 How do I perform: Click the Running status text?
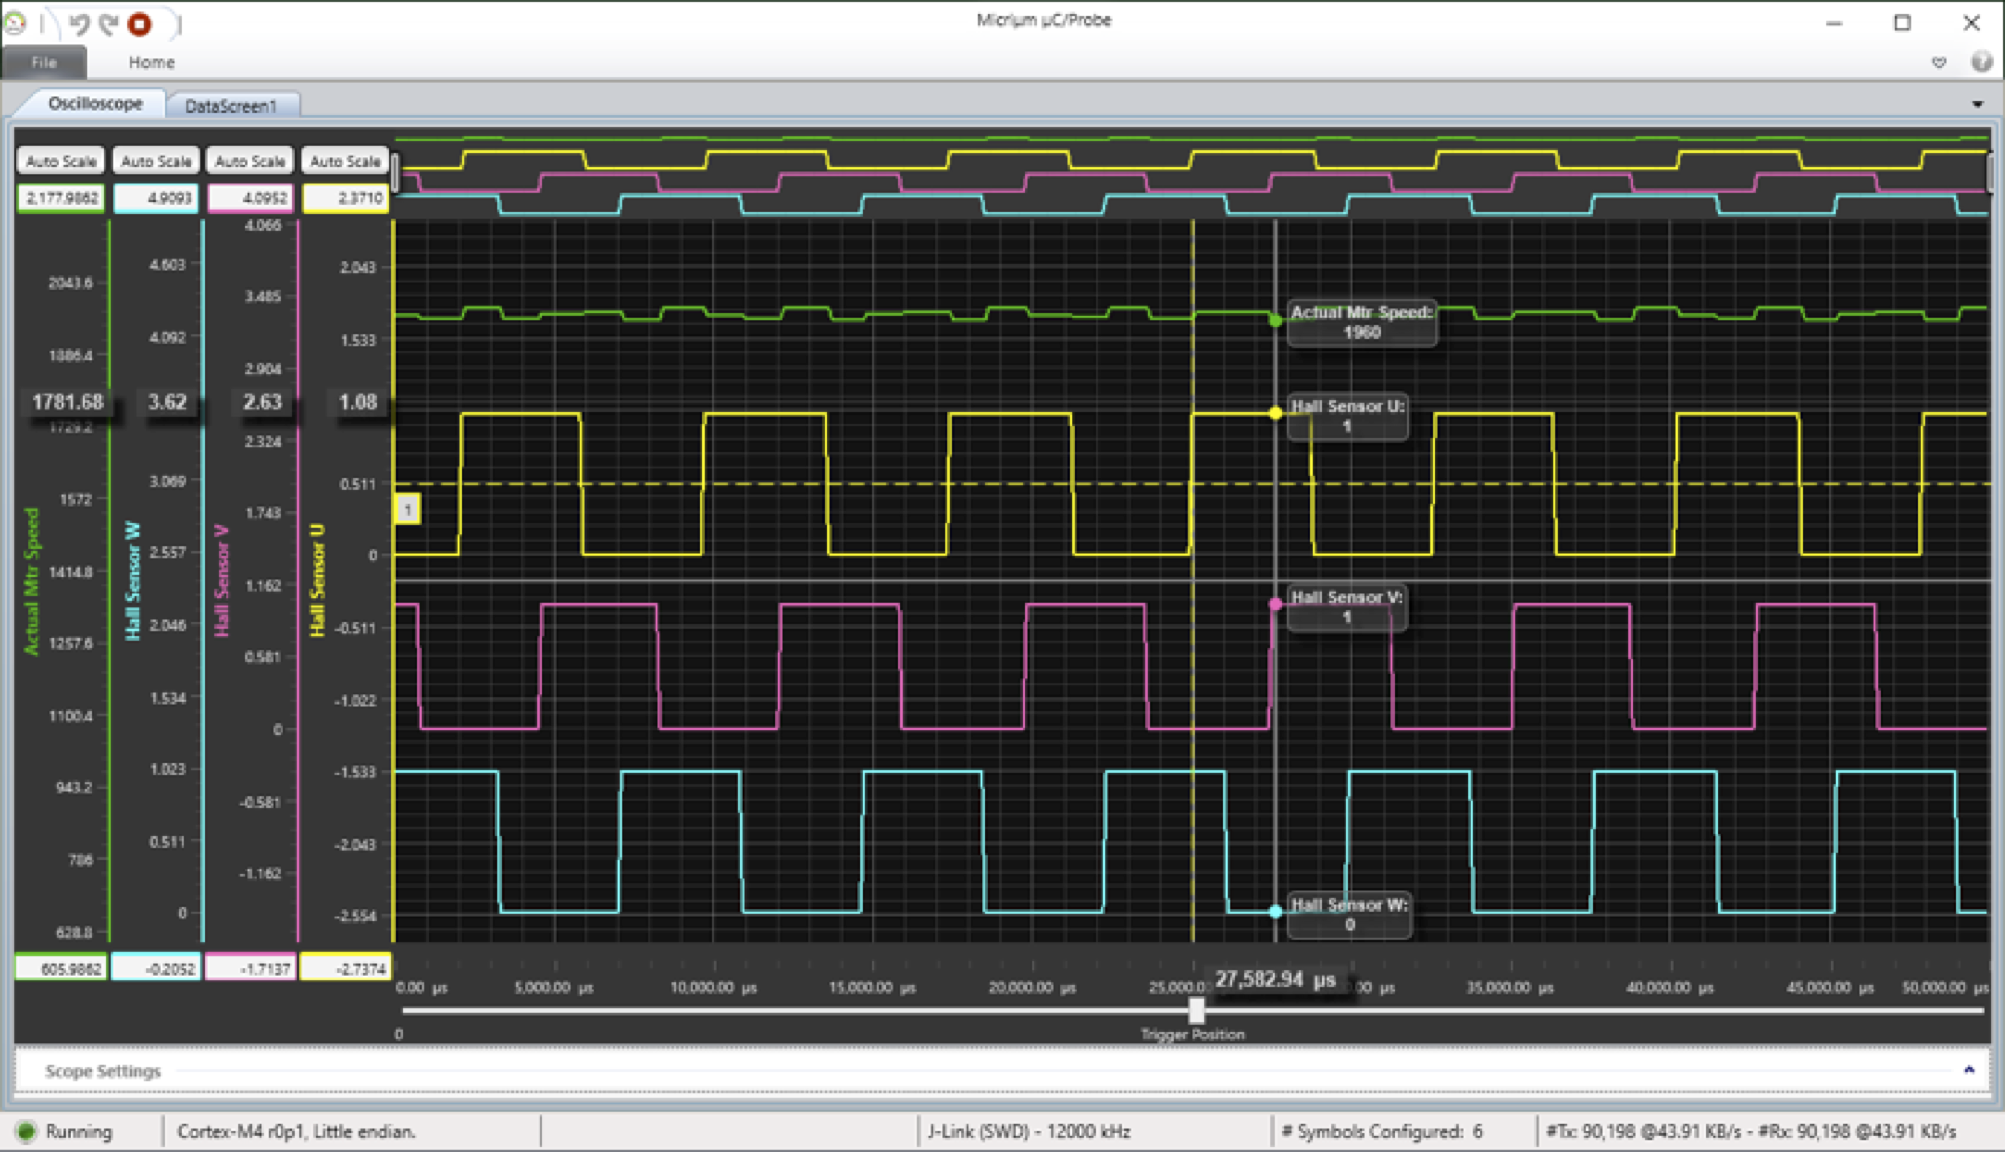pyautogui.click(x=79, y=1132)
